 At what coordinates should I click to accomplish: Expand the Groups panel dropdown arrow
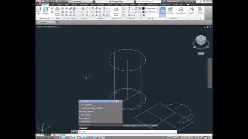click(x=200, y=19)
